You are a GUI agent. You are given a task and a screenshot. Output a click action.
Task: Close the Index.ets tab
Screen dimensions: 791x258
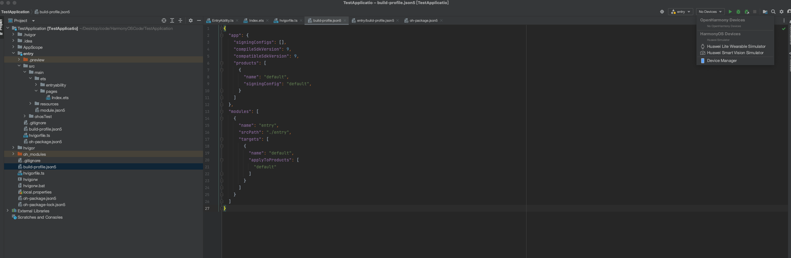click(267, 20)
